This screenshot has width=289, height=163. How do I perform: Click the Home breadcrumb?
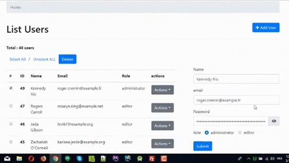(x=15, y=7)
